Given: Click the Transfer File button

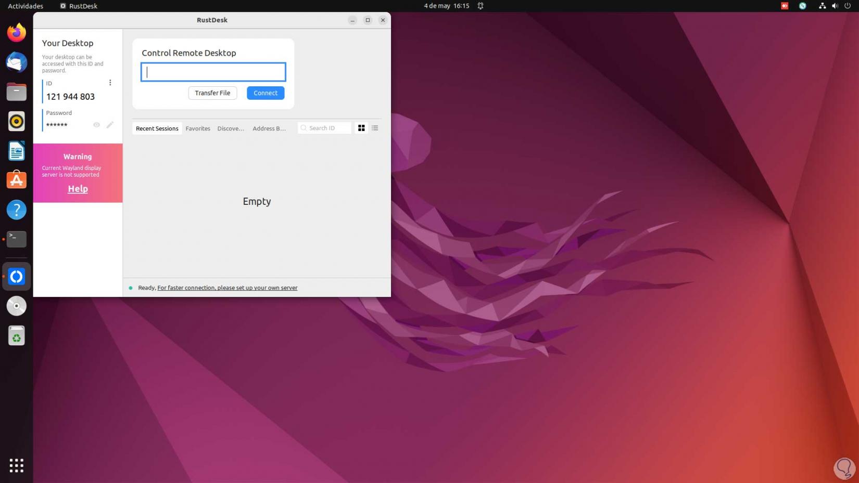Looking at the screenshot, I should 212,93.
